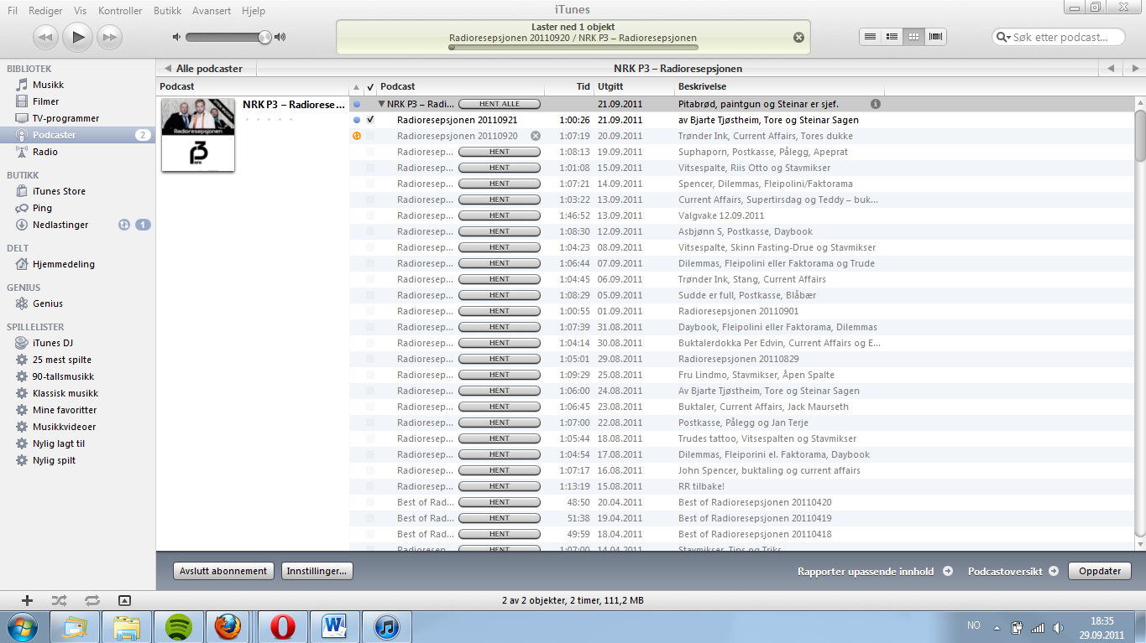1146x643 pixels.
Task: Click HENT ALLE to download all episodes
Action: [500, 104]
